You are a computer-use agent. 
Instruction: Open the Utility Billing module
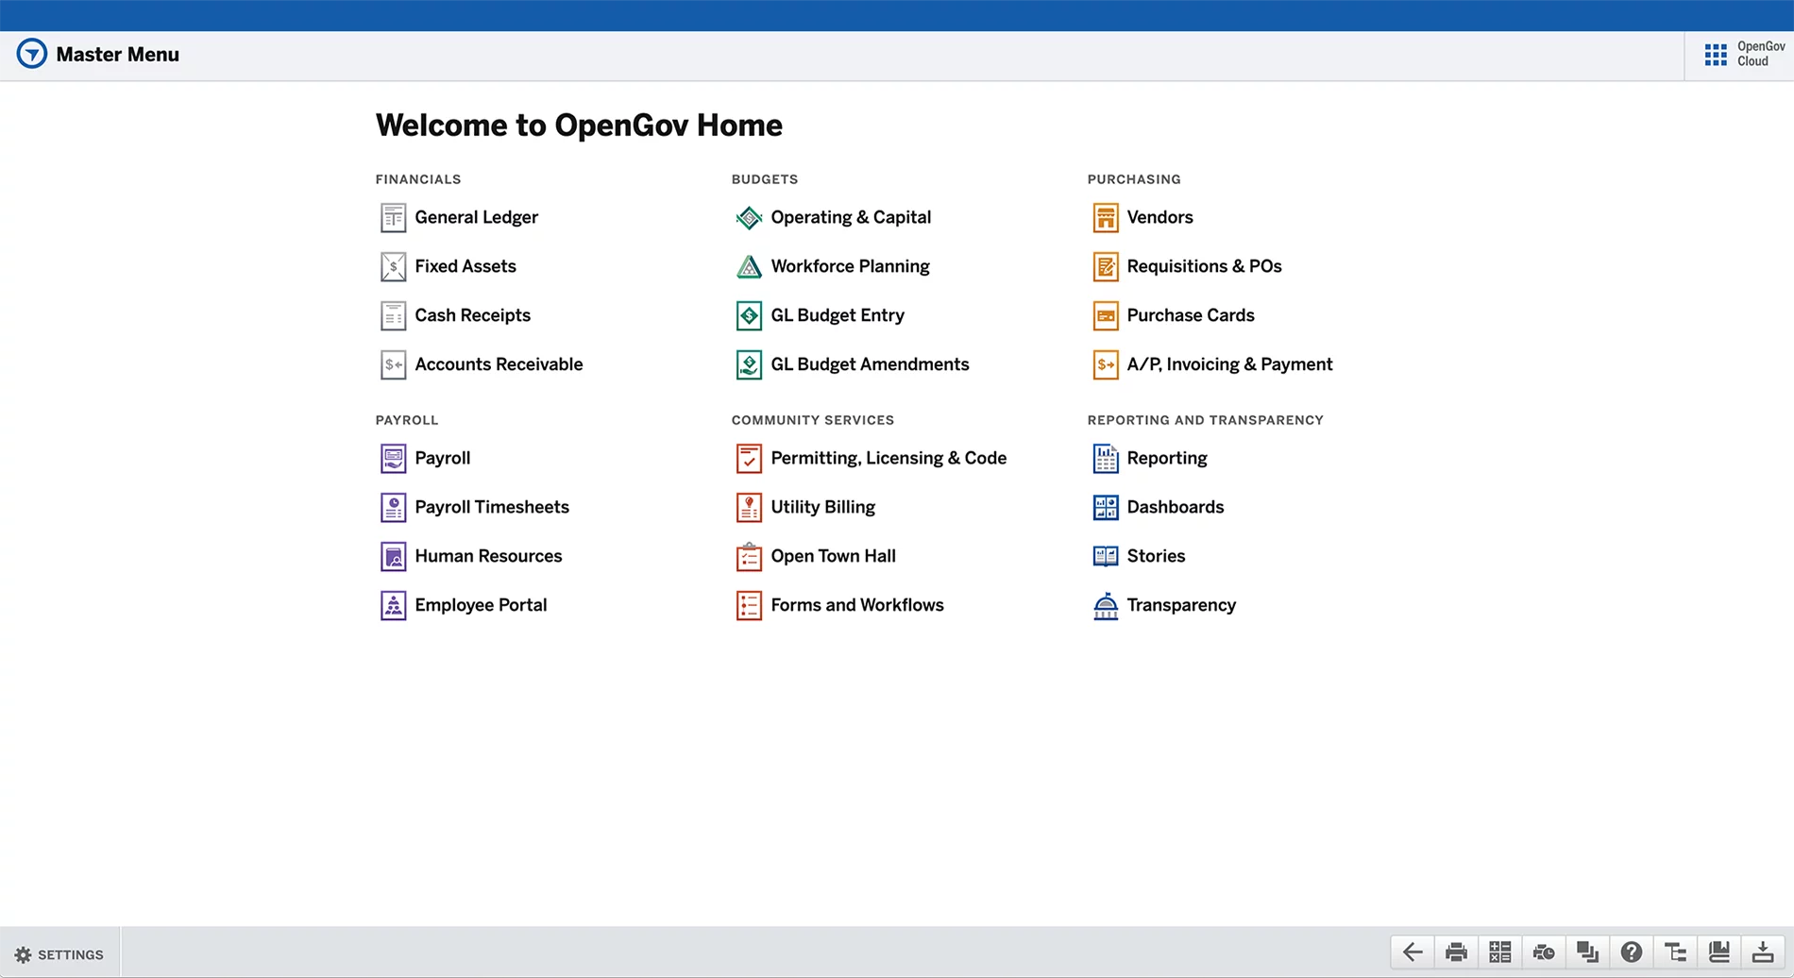coord(822,507)
